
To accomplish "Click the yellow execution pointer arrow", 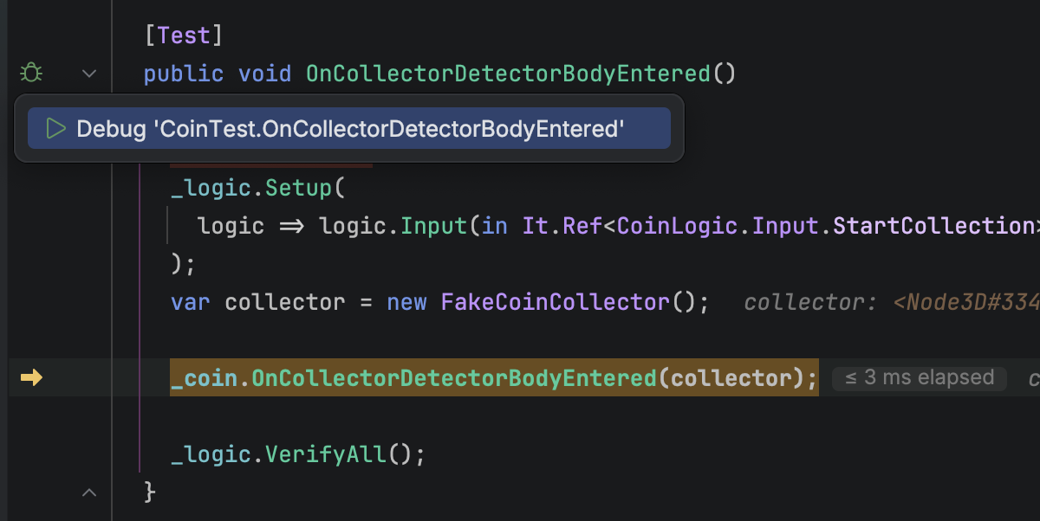I will [31, 377].
